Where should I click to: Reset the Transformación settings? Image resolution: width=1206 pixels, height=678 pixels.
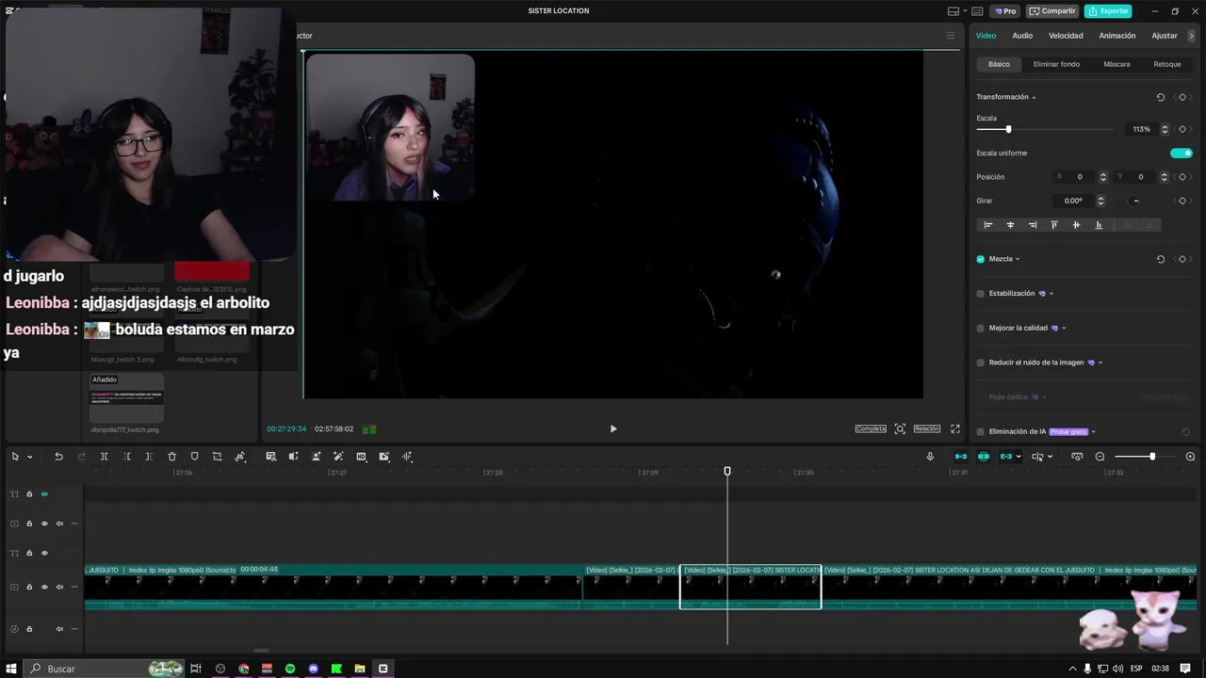click(1160, 97)
